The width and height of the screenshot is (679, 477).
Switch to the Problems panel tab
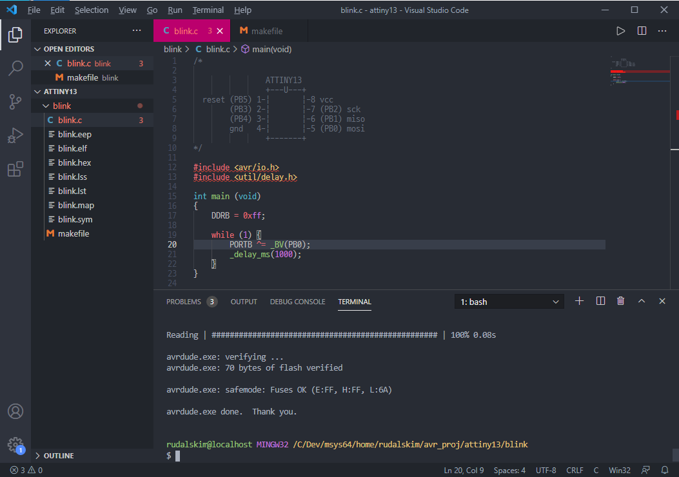192,302
